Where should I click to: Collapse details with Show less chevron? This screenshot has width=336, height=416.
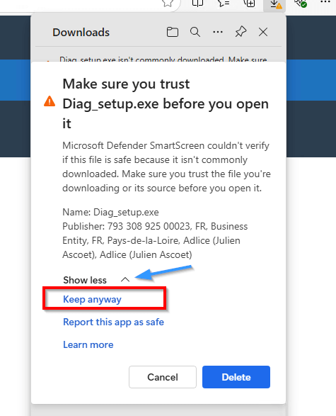(125, 280)
